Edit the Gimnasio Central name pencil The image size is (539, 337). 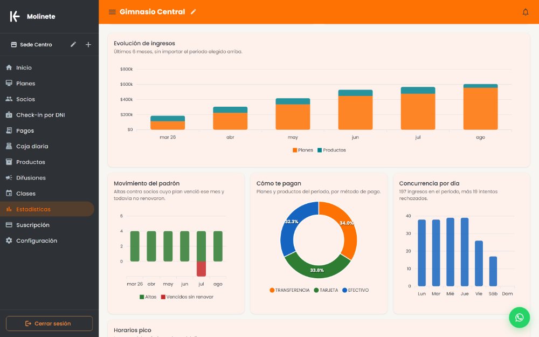(194, 12)
